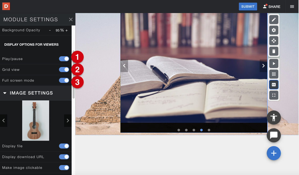Toggle the Grid view switch

[64, 70]
